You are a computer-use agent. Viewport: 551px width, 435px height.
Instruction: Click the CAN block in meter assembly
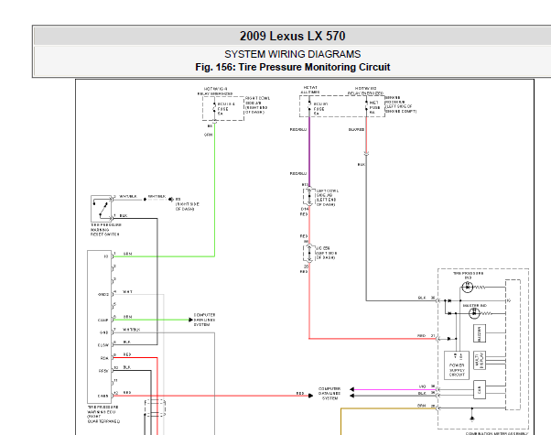point(480,389)
